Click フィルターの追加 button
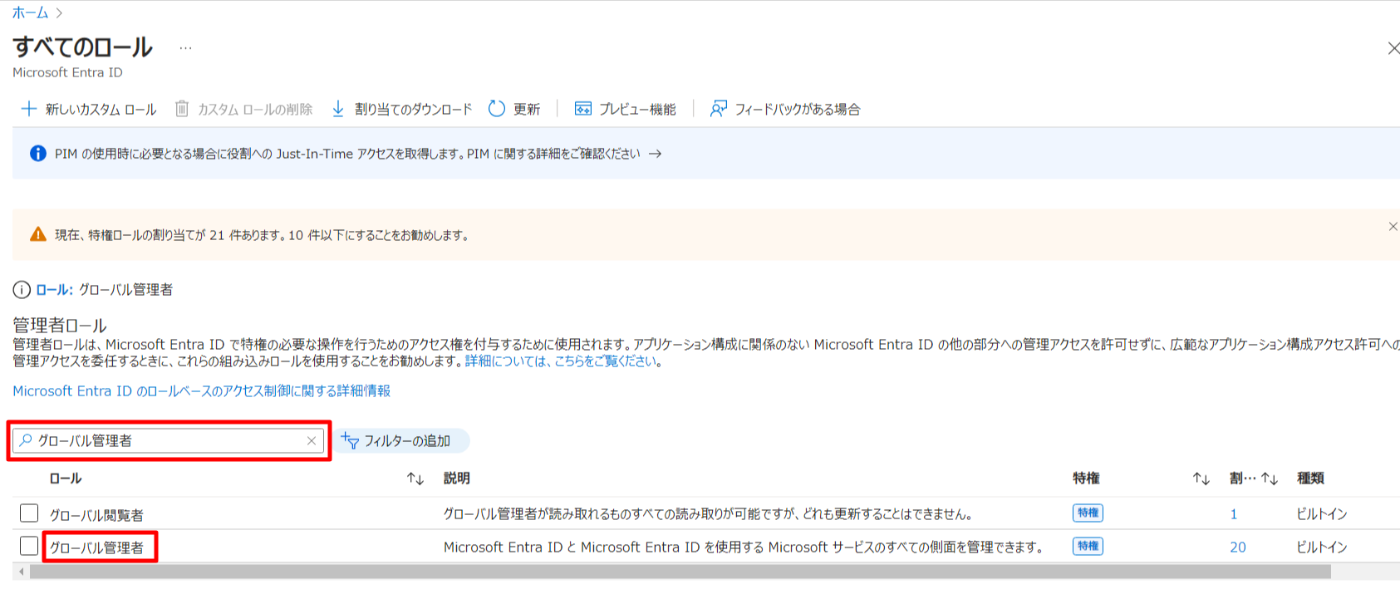 (402, 441)
